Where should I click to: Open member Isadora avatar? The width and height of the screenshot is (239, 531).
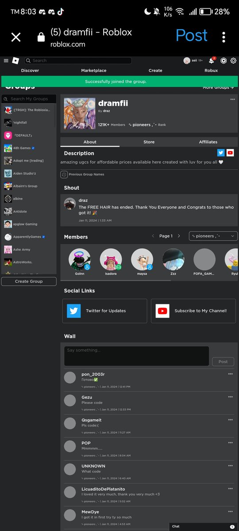111,259
